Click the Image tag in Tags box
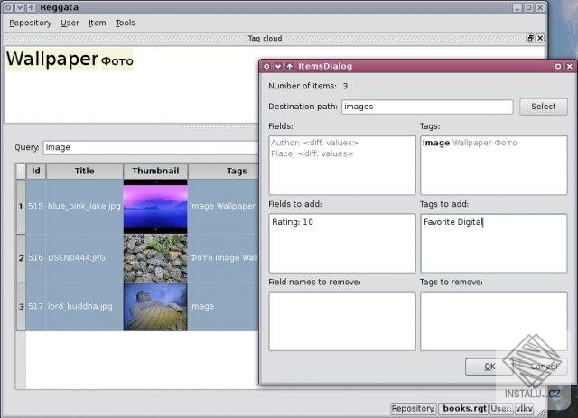The height and width of the screenshot is (418, 578). [436, 143]
